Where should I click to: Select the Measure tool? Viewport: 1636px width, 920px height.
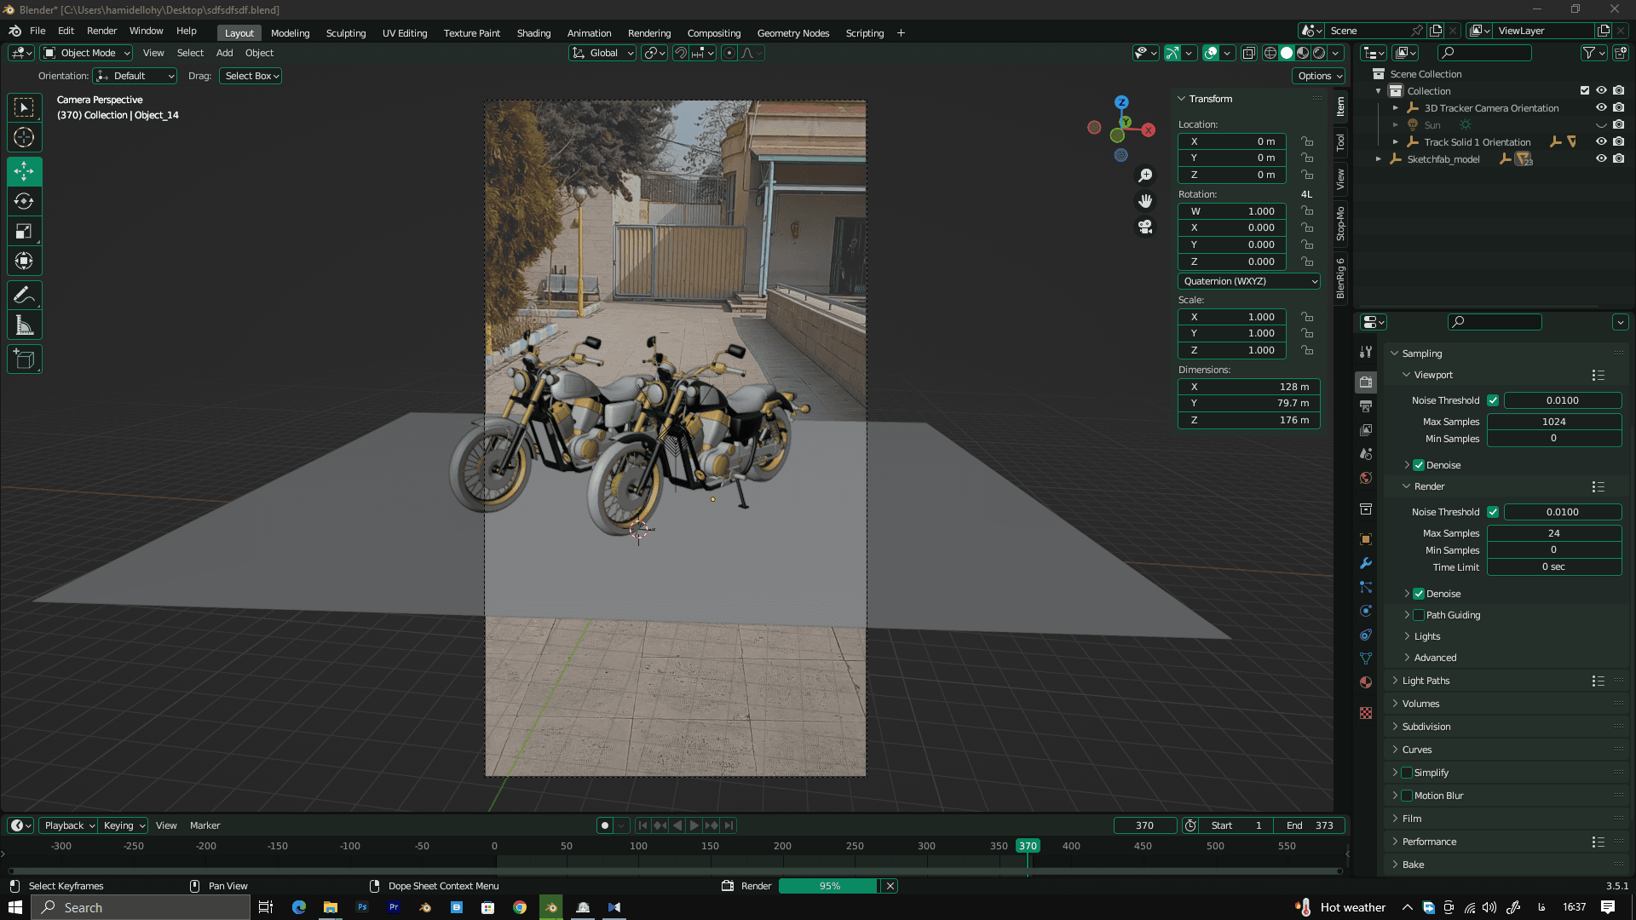24,325
